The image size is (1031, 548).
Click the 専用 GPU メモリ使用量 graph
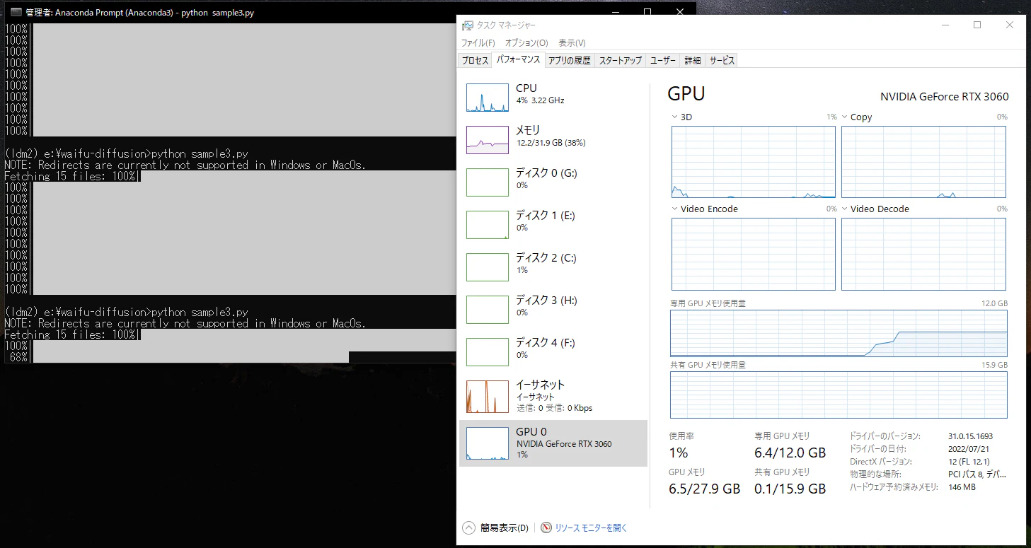pyautogui.click(x=839, y=333)
